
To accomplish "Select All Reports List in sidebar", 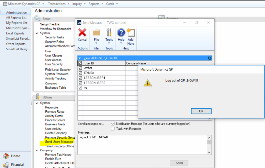I will click(x=16, y=17).
